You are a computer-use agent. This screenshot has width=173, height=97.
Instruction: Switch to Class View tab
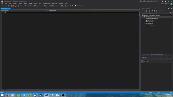[161, 55]
